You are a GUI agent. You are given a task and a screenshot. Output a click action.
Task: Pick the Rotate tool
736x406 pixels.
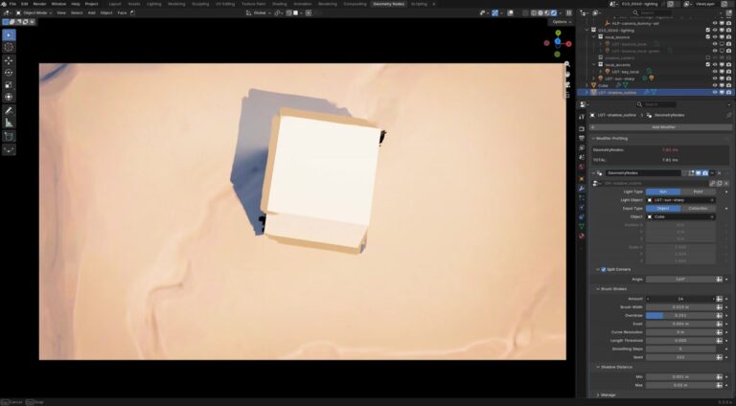pos(9,73)
